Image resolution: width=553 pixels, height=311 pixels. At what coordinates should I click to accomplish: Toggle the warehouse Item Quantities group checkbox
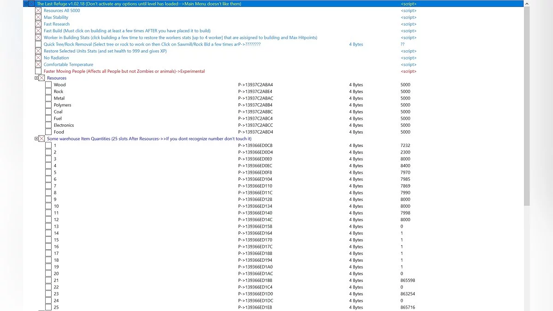pyautogui.click(x=41, y=139)
